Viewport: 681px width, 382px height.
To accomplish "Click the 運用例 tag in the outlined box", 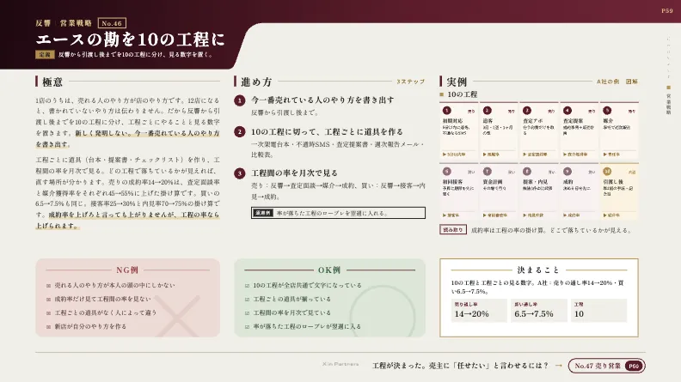I will [x=263, y=213].
